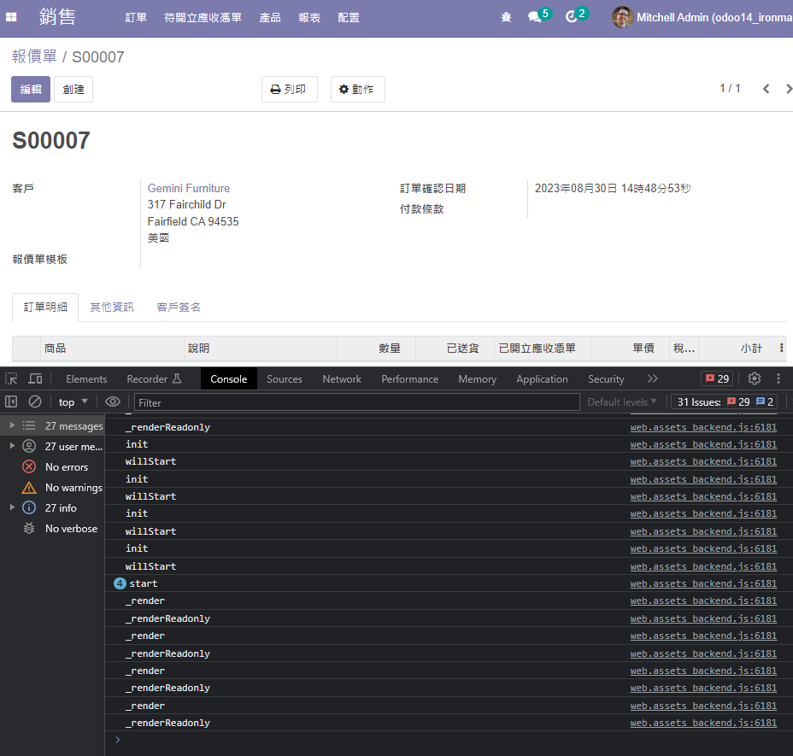
Task: Switch to DevTools Recorder tab
Action: pyautogui.click(x=154, y=378)
